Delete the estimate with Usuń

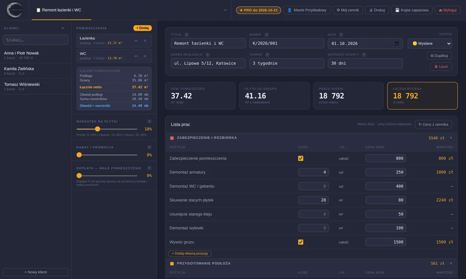point(441,67)
